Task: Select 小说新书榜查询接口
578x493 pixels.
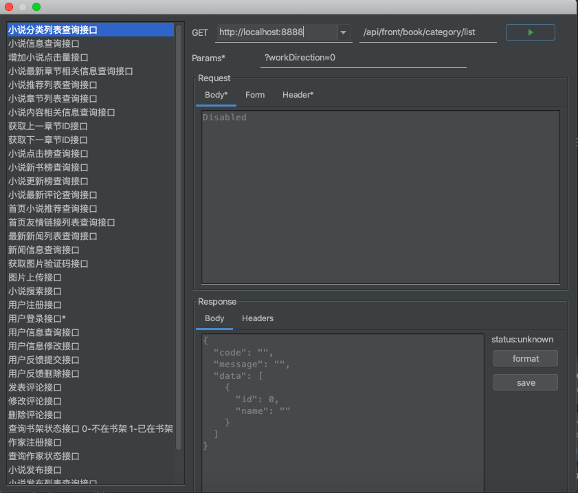Action: point(91,167)
